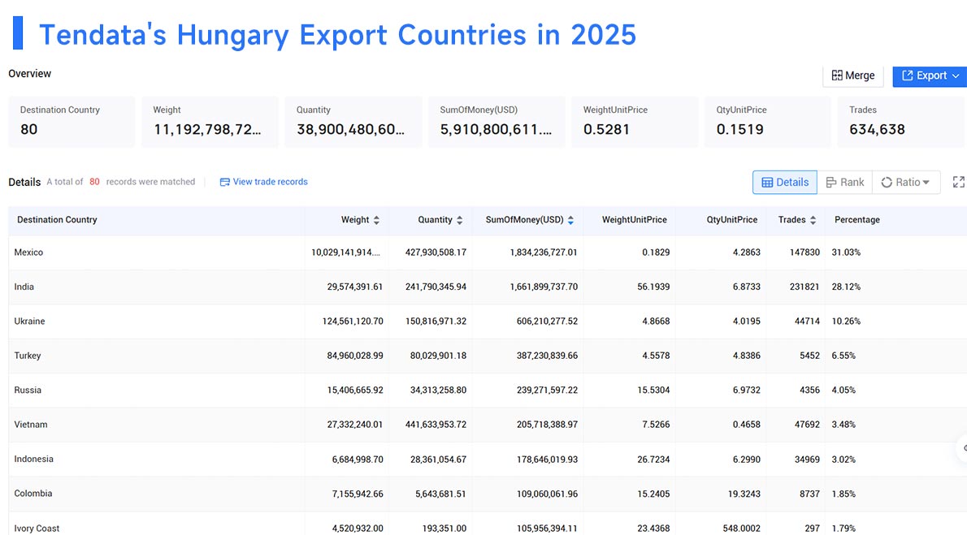Click Ukraine's 10.26% percentage value
This screenshot has width=967, height=535.
(845, 321)
